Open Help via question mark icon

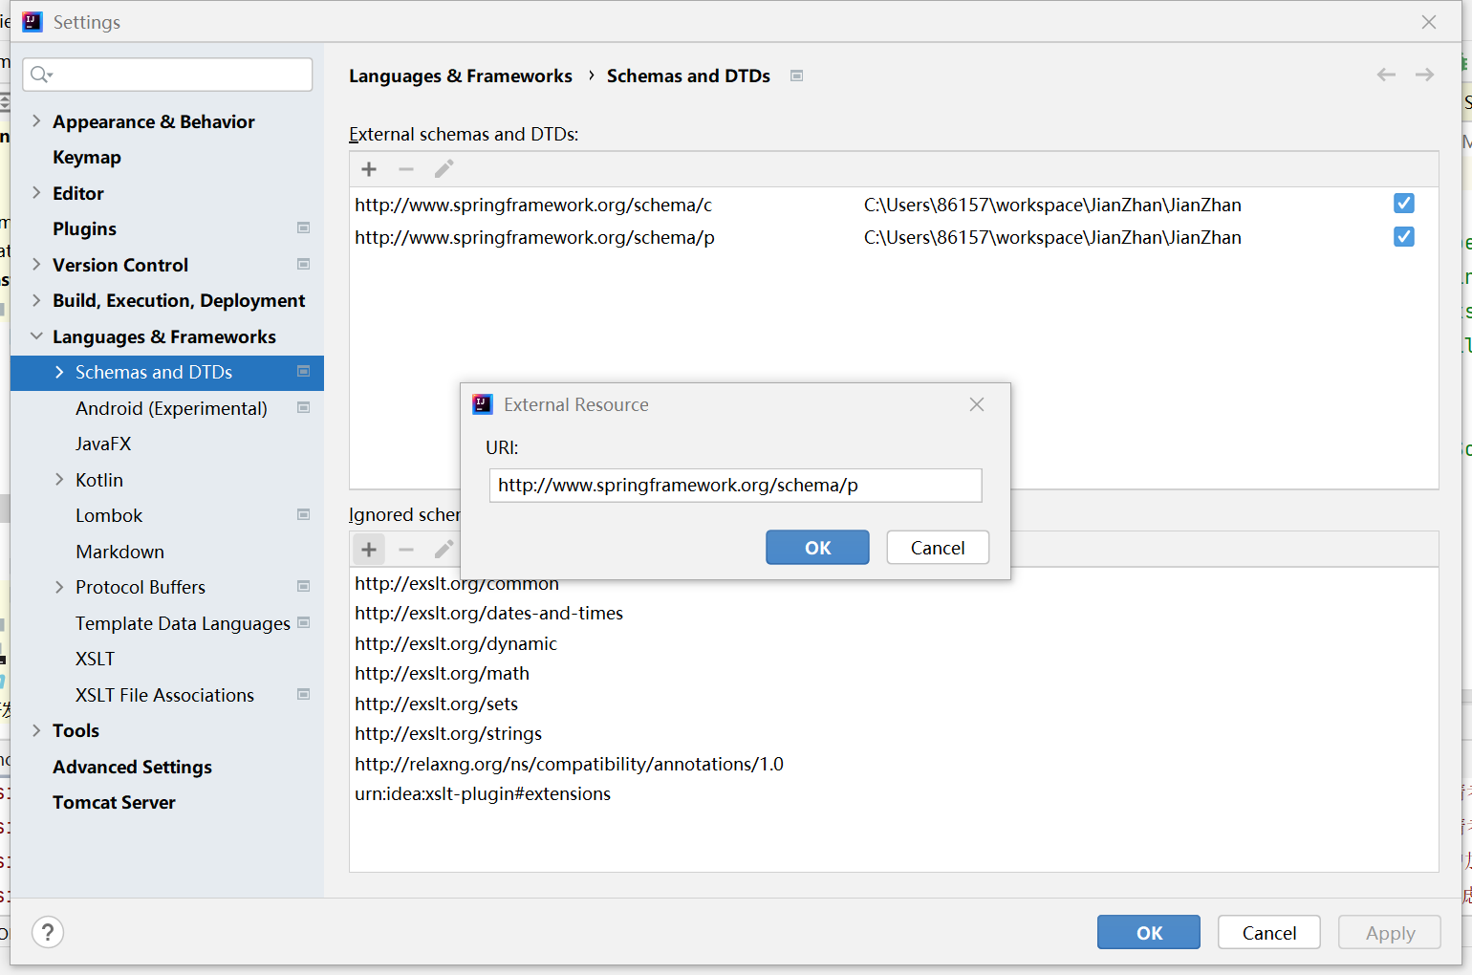click(x=48, y=932)
